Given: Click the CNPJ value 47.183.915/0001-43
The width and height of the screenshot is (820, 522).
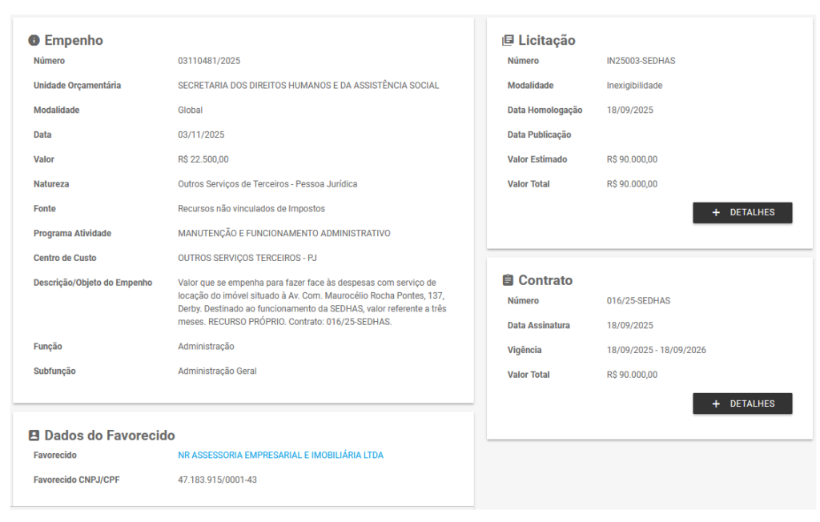Looking at the screenshot, I should click(217, 480).
